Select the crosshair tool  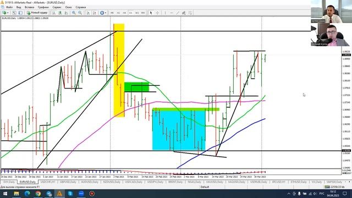[x=157, y=13]
